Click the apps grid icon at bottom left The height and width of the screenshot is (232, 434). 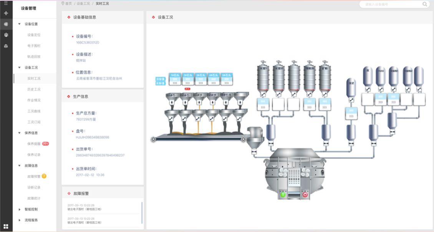(x=6, y=226)
